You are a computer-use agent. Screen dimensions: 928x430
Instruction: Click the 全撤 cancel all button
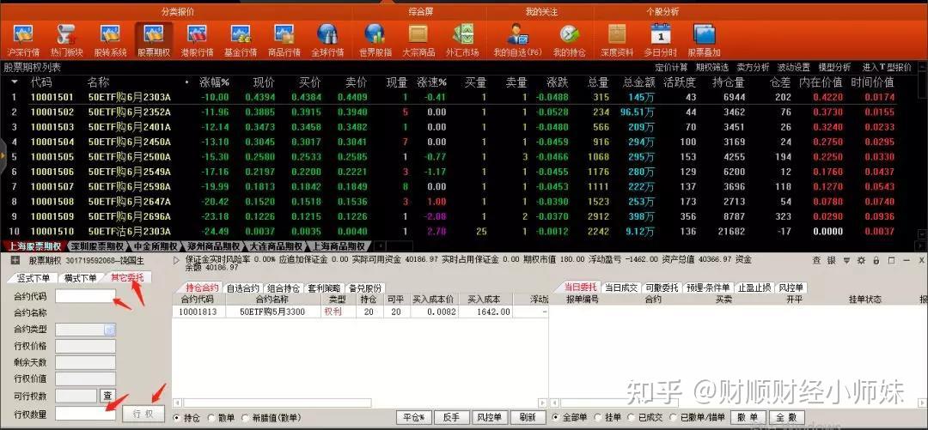point(787,418)
